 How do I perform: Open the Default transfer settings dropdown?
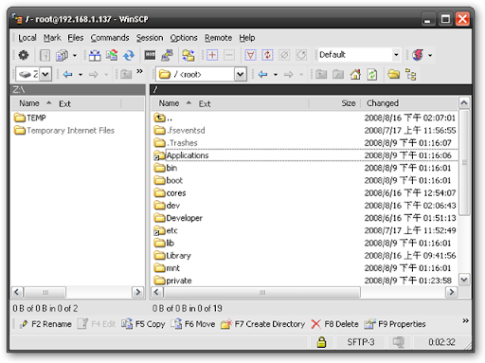pyautogui.click(x=396, y=55)
